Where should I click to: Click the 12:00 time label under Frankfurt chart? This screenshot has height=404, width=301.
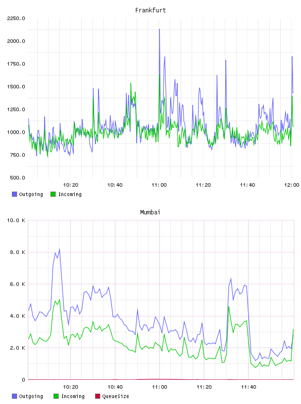click(292, 185)
